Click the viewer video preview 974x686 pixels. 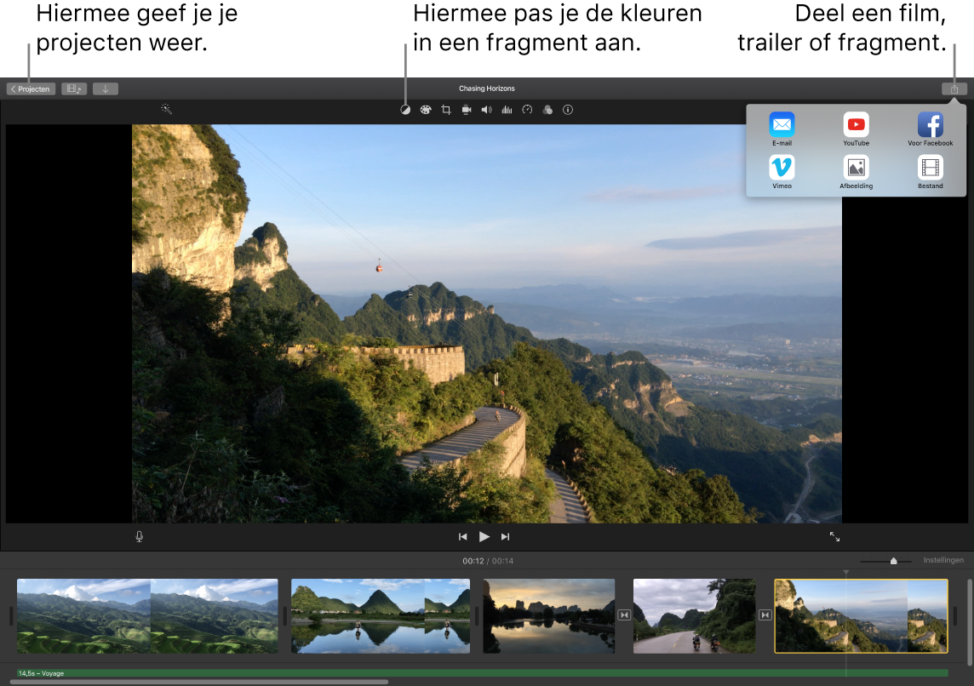pyautogui.click(x=486, y=323)
